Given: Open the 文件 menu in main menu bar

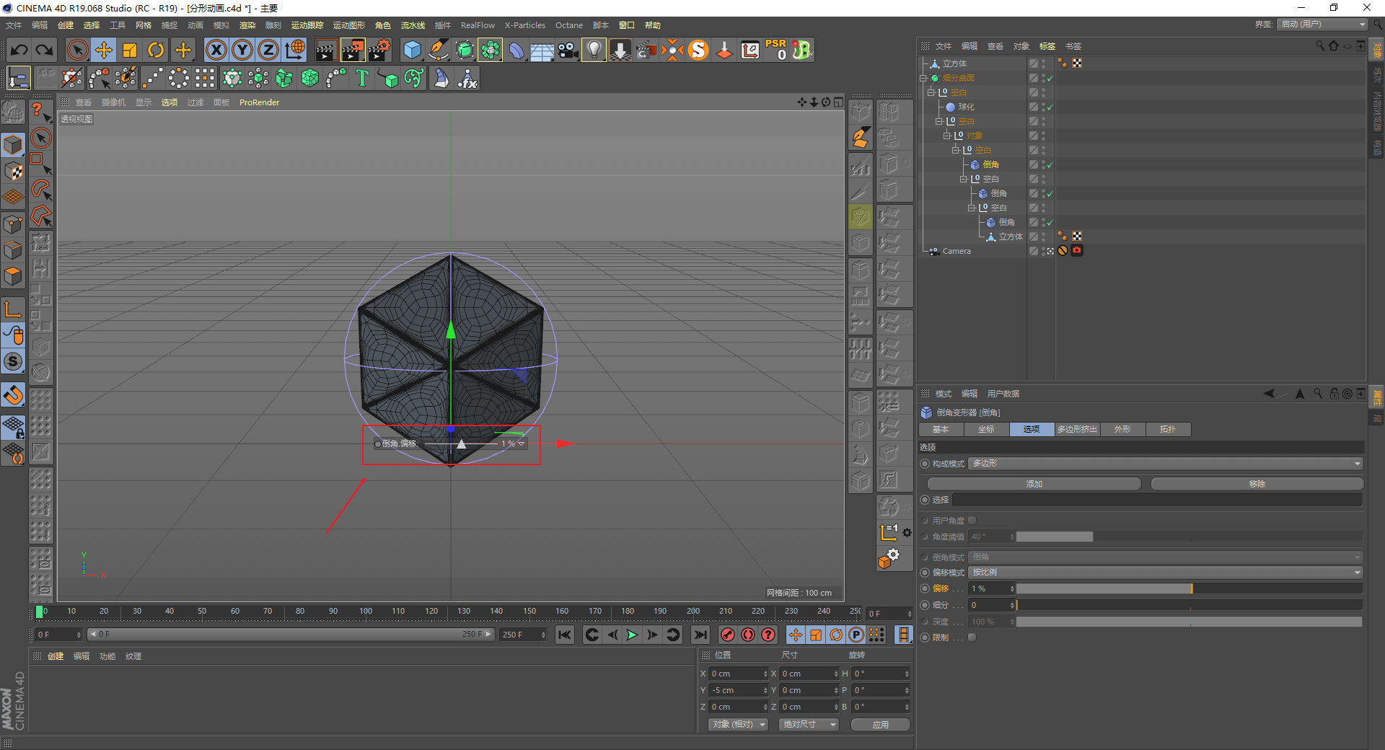Looking at the screenshot, I should [14, 25].
